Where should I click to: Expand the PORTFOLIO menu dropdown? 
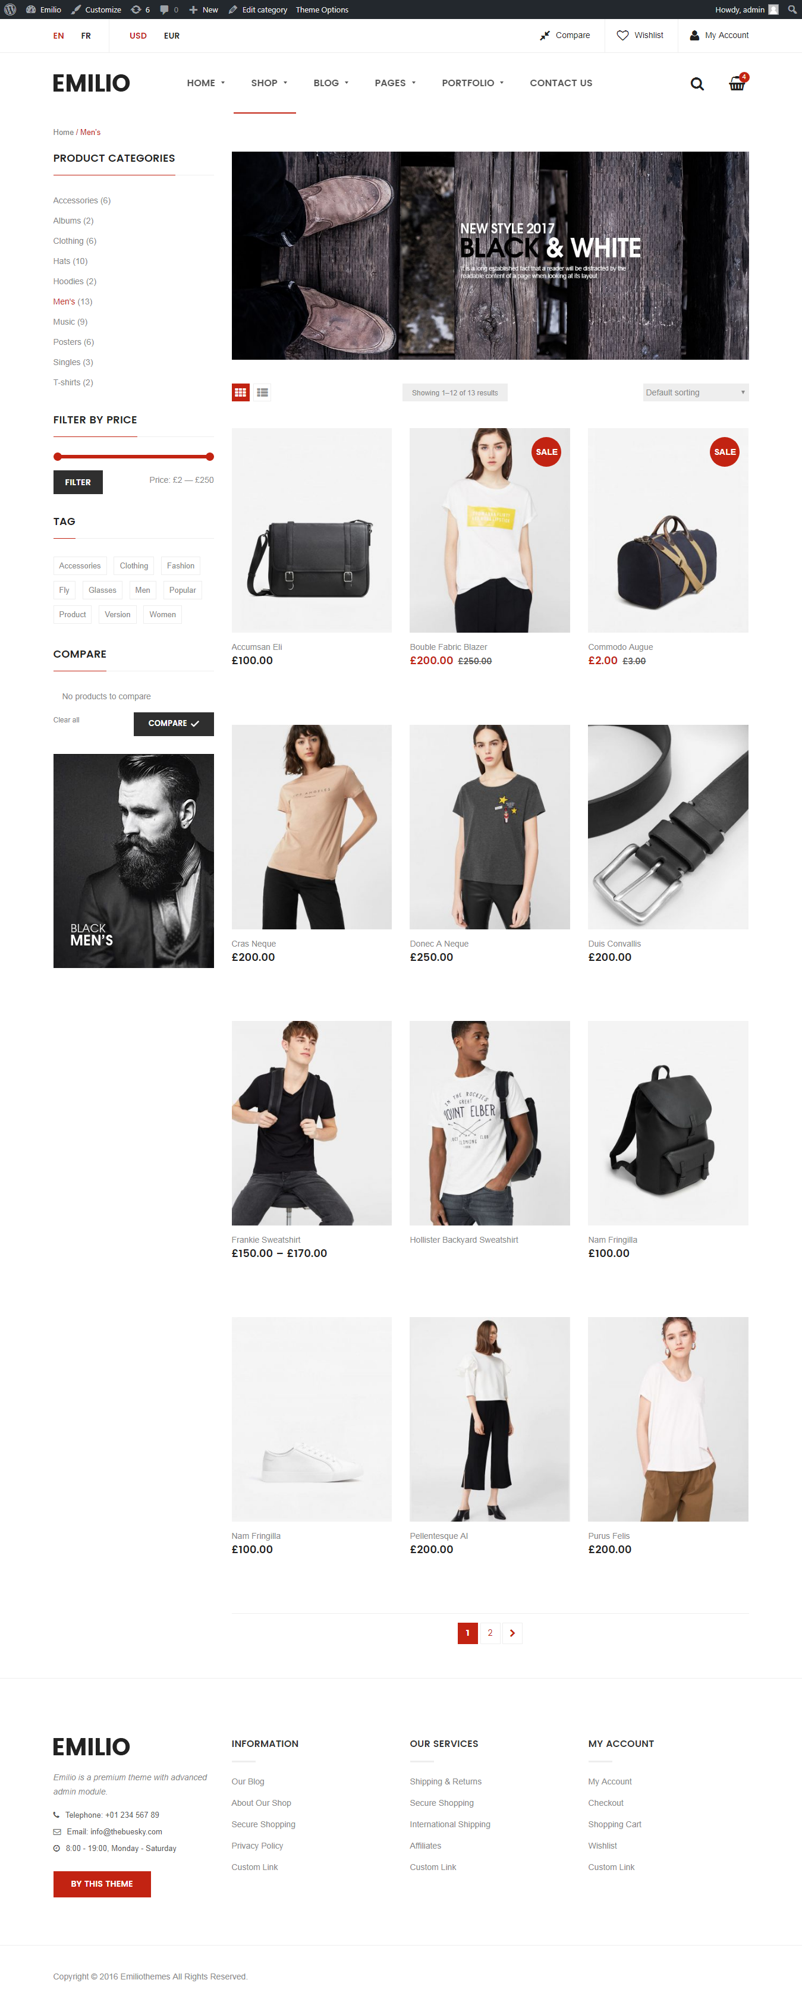point(472,83)
